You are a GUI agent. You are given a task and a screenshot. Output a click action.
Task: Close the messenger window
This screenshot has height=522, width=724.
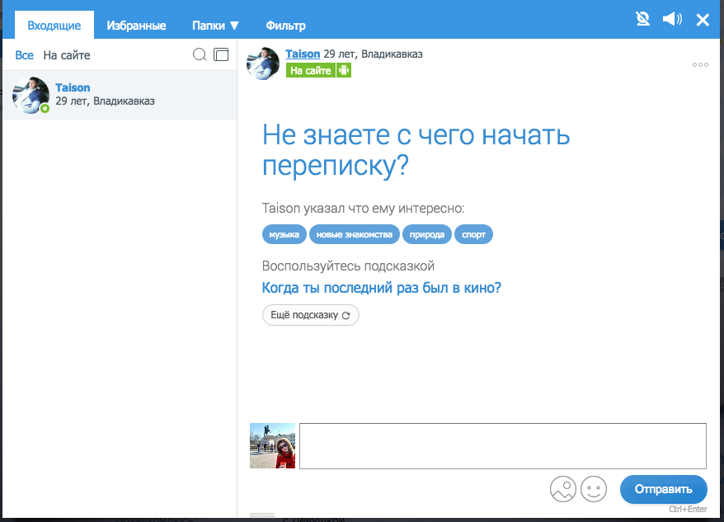pyautogui.click(x=703, y=20)
